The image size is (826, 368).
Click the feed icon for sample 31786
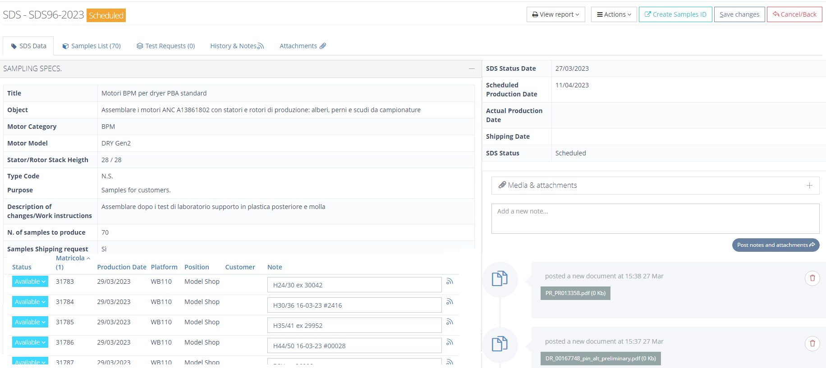[x=449, y=342]
